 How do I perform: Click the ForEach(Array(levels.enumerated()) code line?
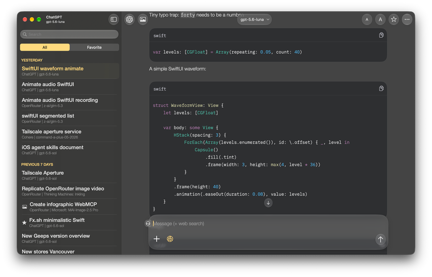point(267,142)
